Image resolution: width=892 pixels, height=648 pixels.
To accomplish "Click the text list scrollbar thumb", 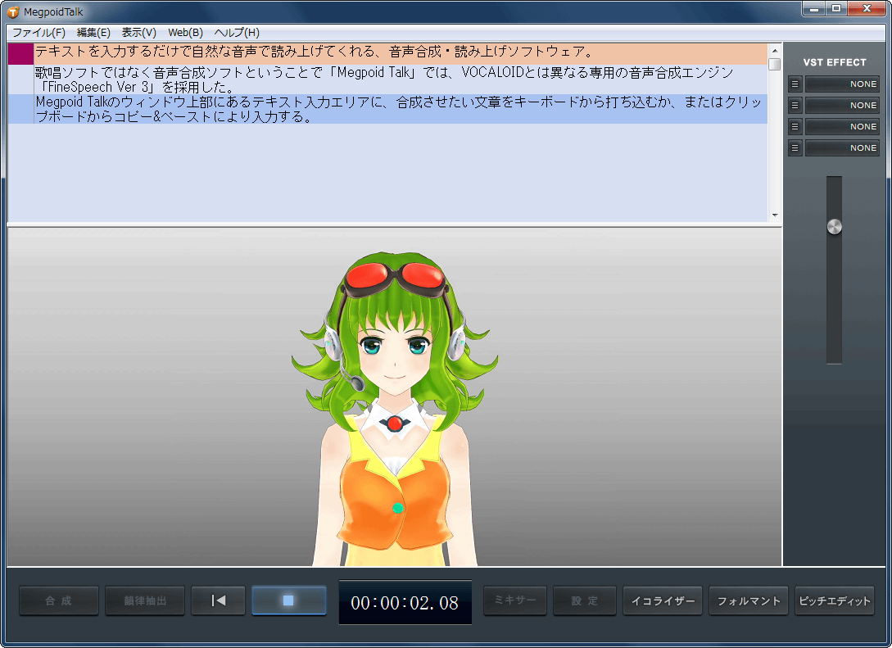I will [775, 64].
